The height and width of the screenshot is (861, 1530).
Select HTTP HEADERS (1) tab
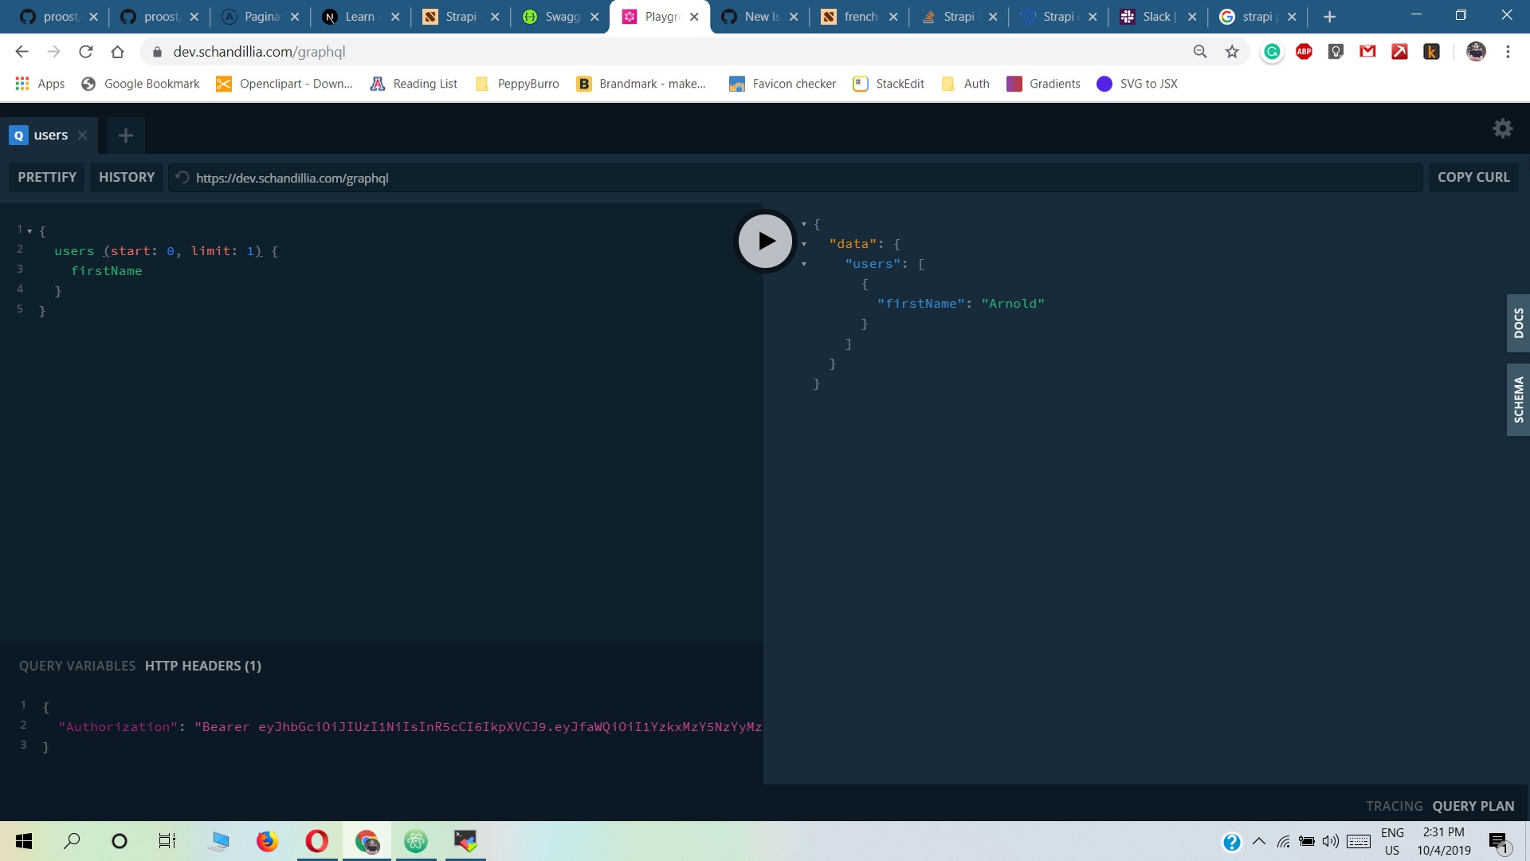pyautogui.click(x=203, y=666)
